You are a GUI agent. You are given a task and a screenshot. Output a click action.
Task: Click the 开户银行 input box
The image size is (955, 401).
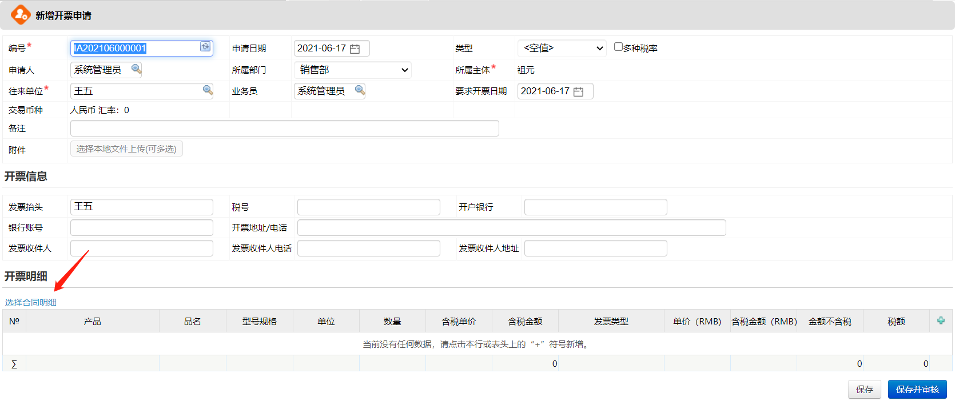point(595,207)
